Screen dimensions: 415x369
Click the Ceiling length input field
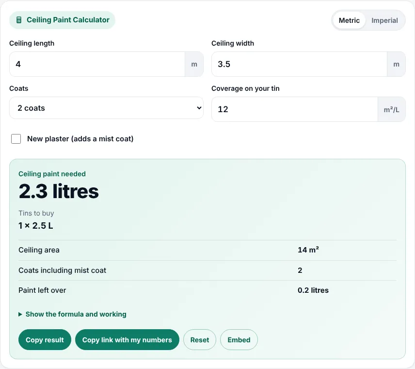click(x=97, y=64)
